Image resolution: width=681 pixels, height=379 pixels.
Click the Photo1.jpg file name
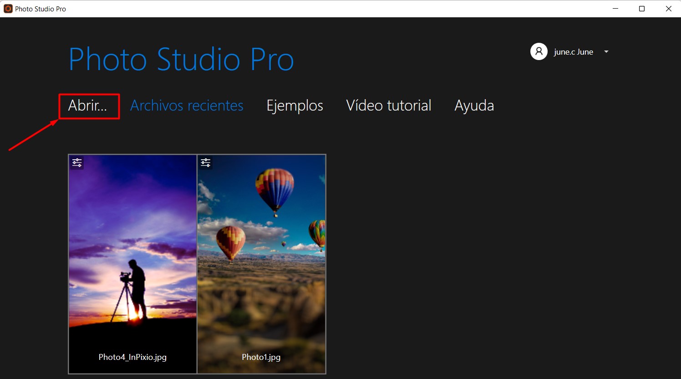coord(261,357)
